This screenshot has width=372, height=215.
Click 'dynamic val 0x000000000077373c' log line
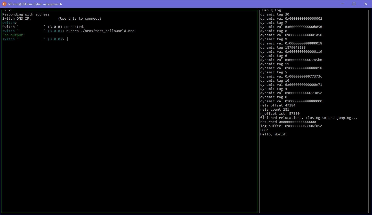tap(291, 76)
